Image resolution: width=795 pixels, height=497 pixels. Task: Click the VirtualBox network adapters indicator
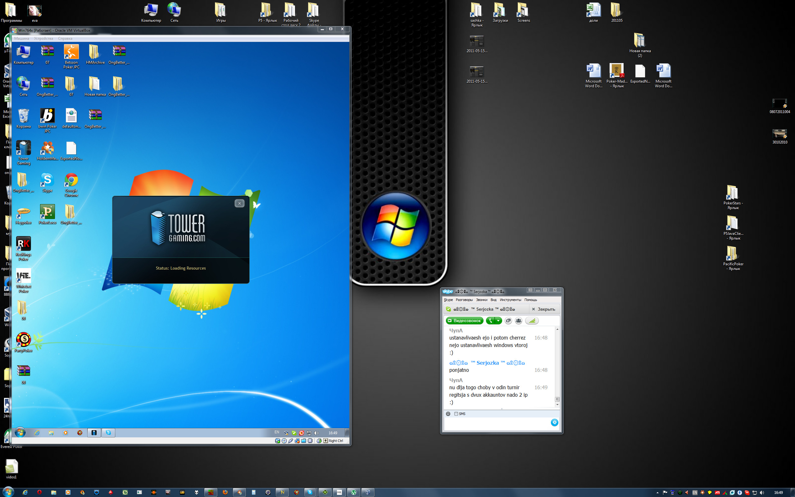[297, 441]
